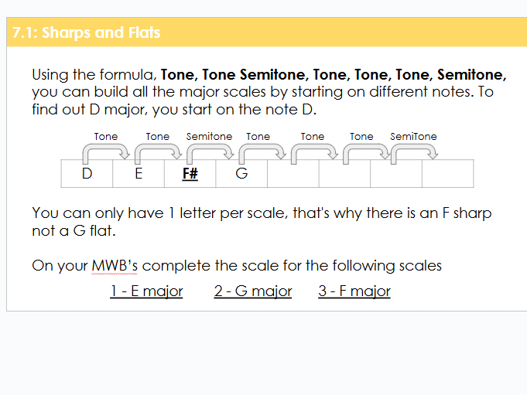Image resolution: width=527 pixels, height=395 pixels.
Task: Click the underlined F# note
Action: coord(190,174)
